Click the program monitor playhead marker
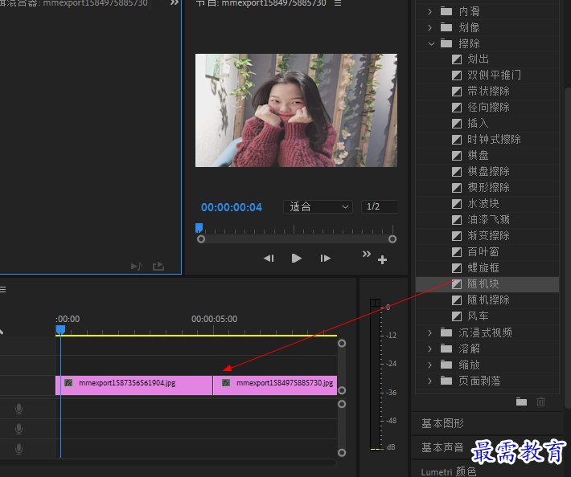The width and height of the screenshot is (571, 477). point(199,228)
